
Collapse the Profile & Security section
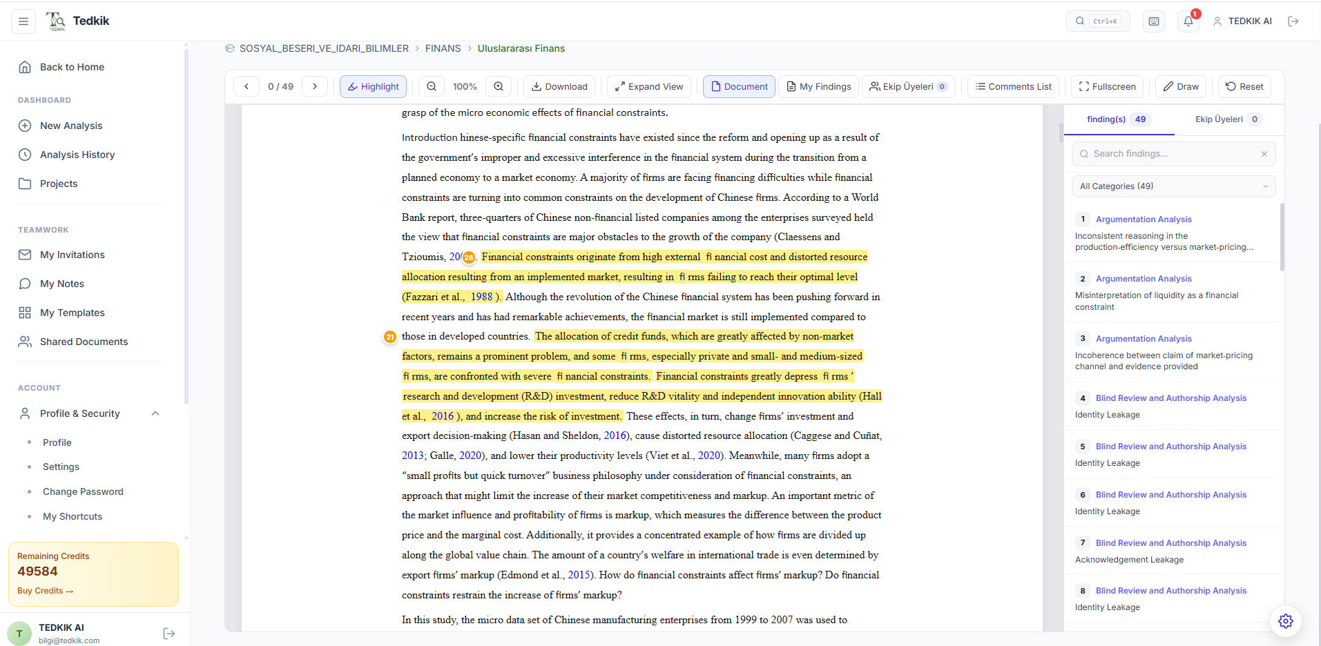[155, 413]
